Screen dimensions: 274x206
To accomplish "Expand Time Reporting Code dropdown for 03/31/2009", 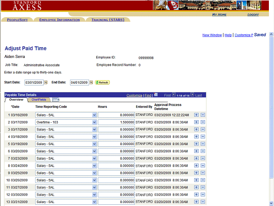I will click(94, 202).
